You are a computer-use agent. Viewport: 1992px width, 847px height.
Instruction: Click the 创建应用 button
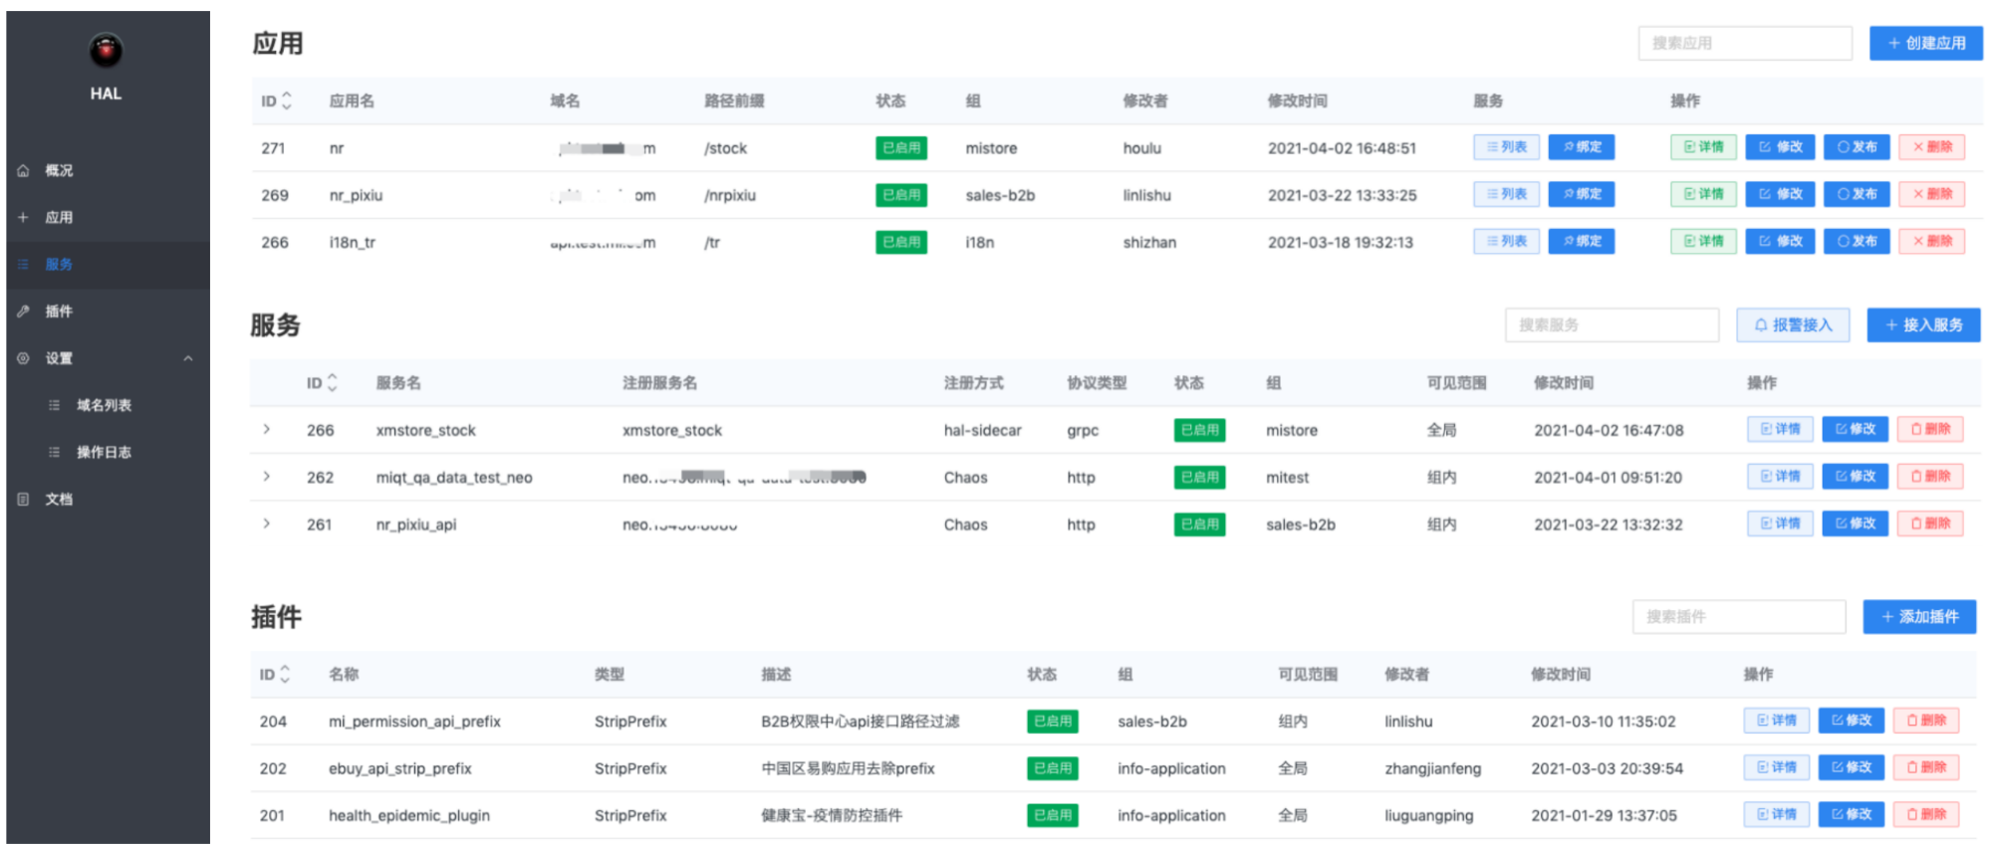coord(1925,43)
